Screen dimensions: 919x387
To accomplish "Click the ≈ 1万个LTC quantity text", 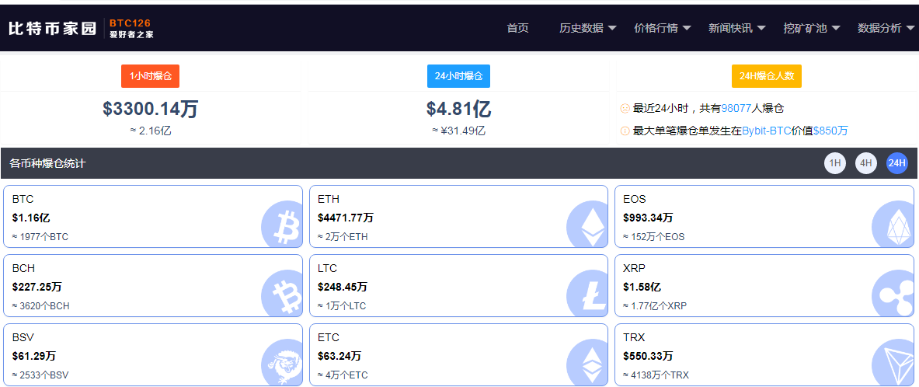I will (343, 306).
